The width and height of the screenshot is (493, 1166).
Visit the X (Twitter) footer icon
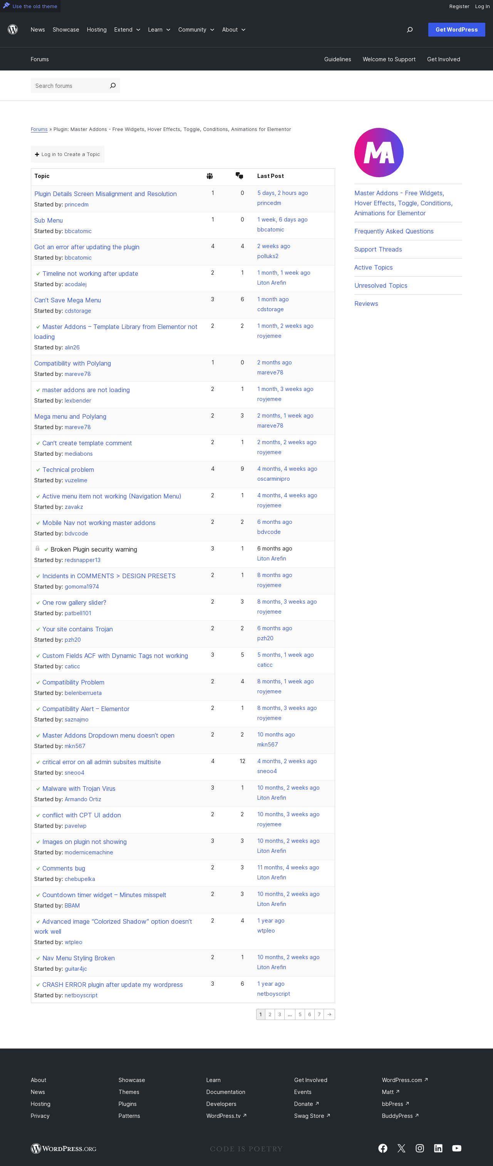point(402,1148)
